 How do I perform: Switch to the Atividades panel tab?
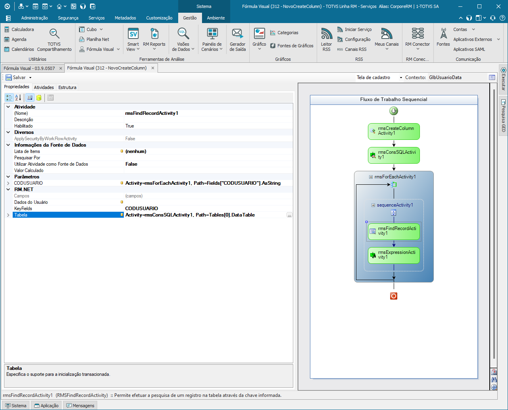pos(44,87)
